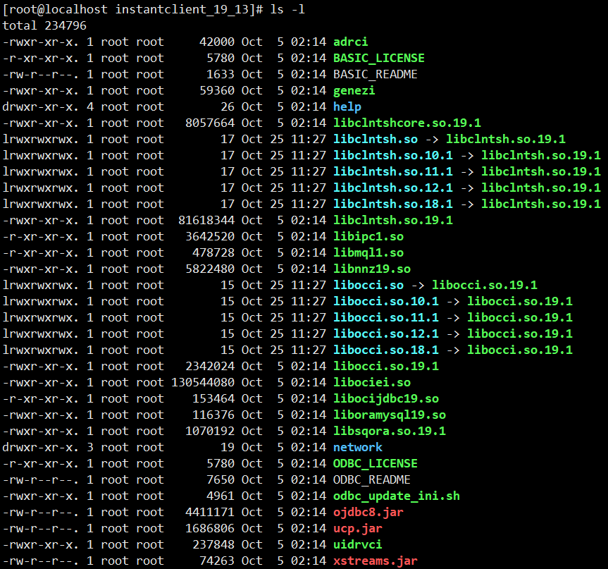Select the ucp.jar file name

point(357,529)
